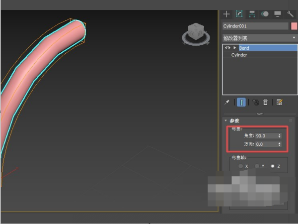The height and width of the screenshot is (224, 298).
Task: Click the pin stack icon
Action: pos(227,102)
